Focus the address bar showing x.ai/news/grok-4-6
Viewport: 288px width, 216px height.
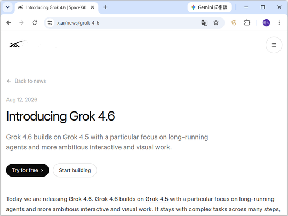127,23
